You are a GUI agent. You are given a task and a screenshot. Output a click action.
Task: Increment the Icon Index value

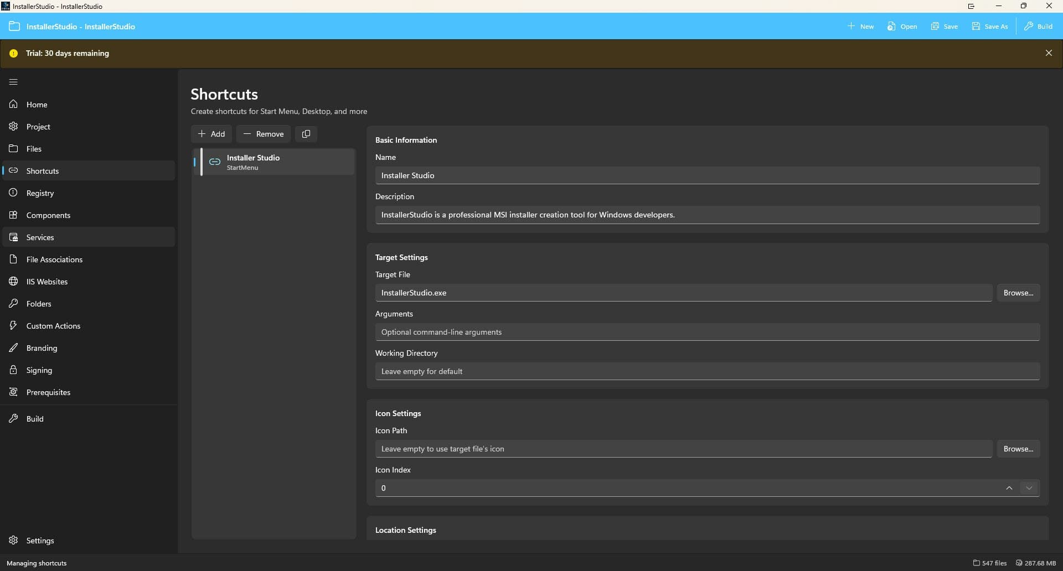coord(1009,487)
